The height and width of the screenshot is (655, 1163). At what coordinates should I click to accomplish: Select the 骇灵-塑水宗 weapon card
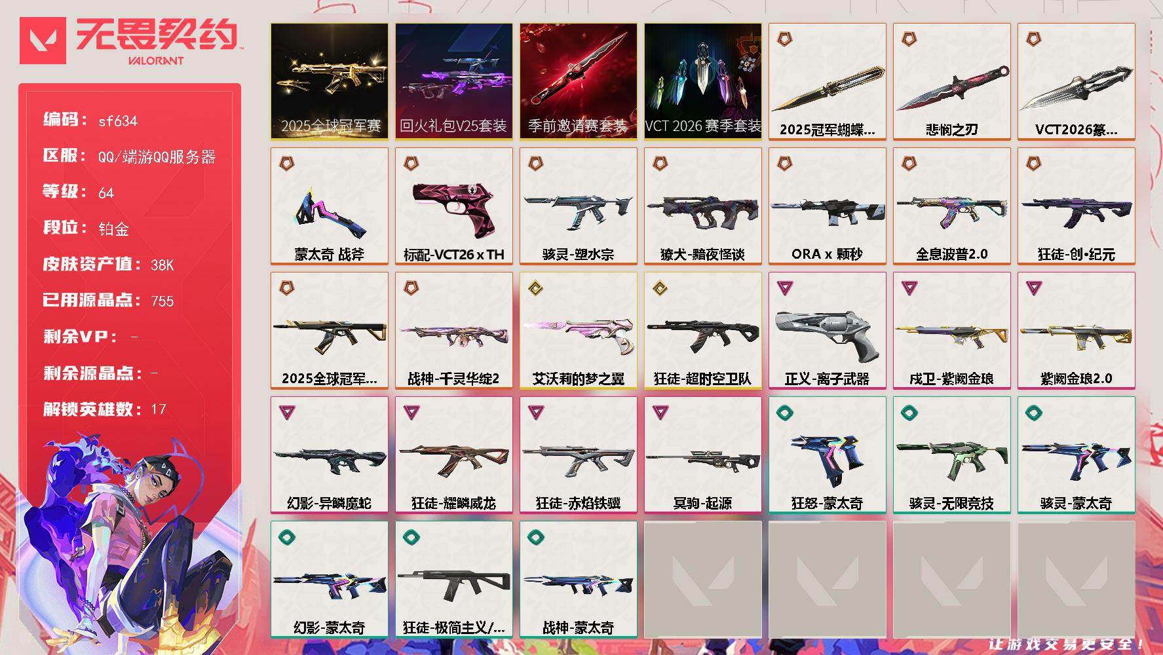tap(579, 206)
